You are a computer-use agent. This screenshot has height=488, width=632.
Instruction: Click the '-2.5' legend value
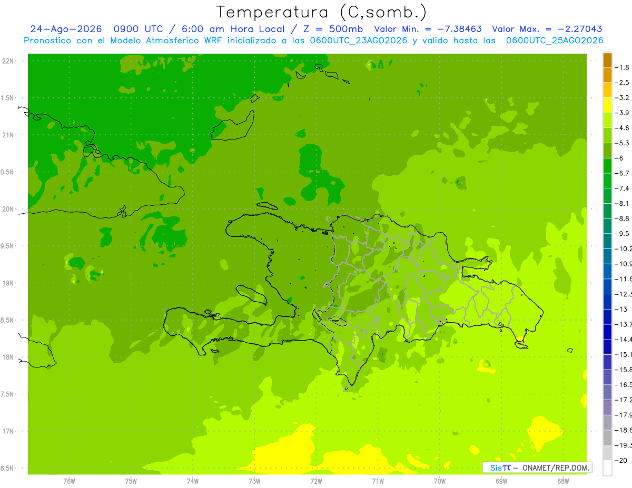(x=623, y=83)
